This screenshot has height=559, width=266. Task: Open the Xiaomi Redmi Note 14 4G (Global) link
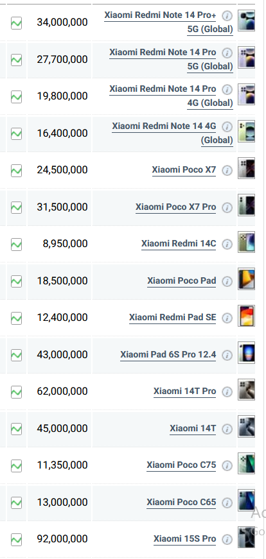172,133
